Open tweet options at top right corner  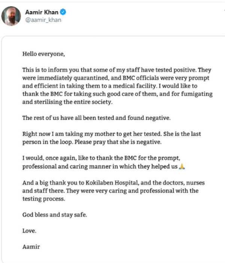(x=224, y=11)
